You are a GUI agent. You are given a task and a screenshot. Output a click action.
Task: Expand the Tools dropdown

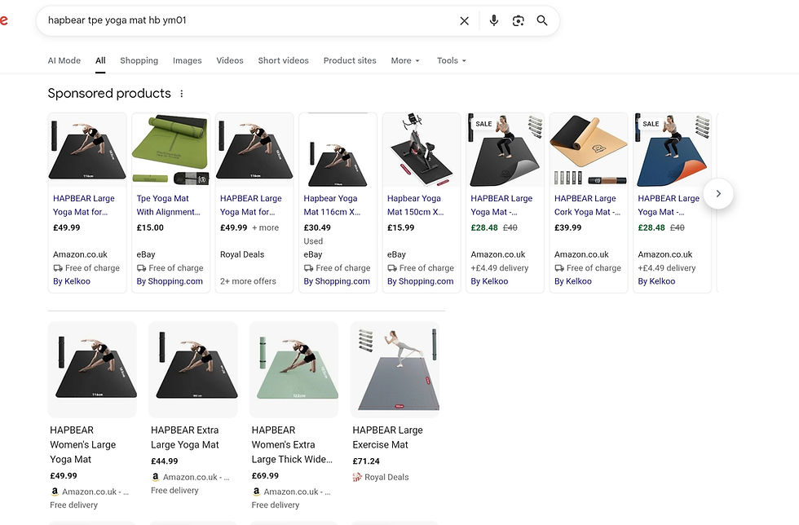(x=452, y=60)
